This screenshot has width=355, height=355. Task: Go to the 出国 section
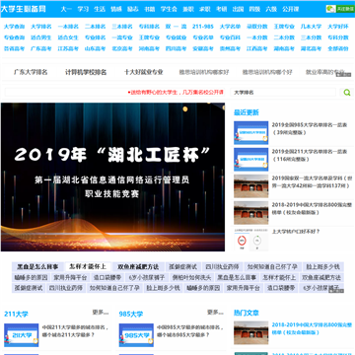(x=238, y=9)
